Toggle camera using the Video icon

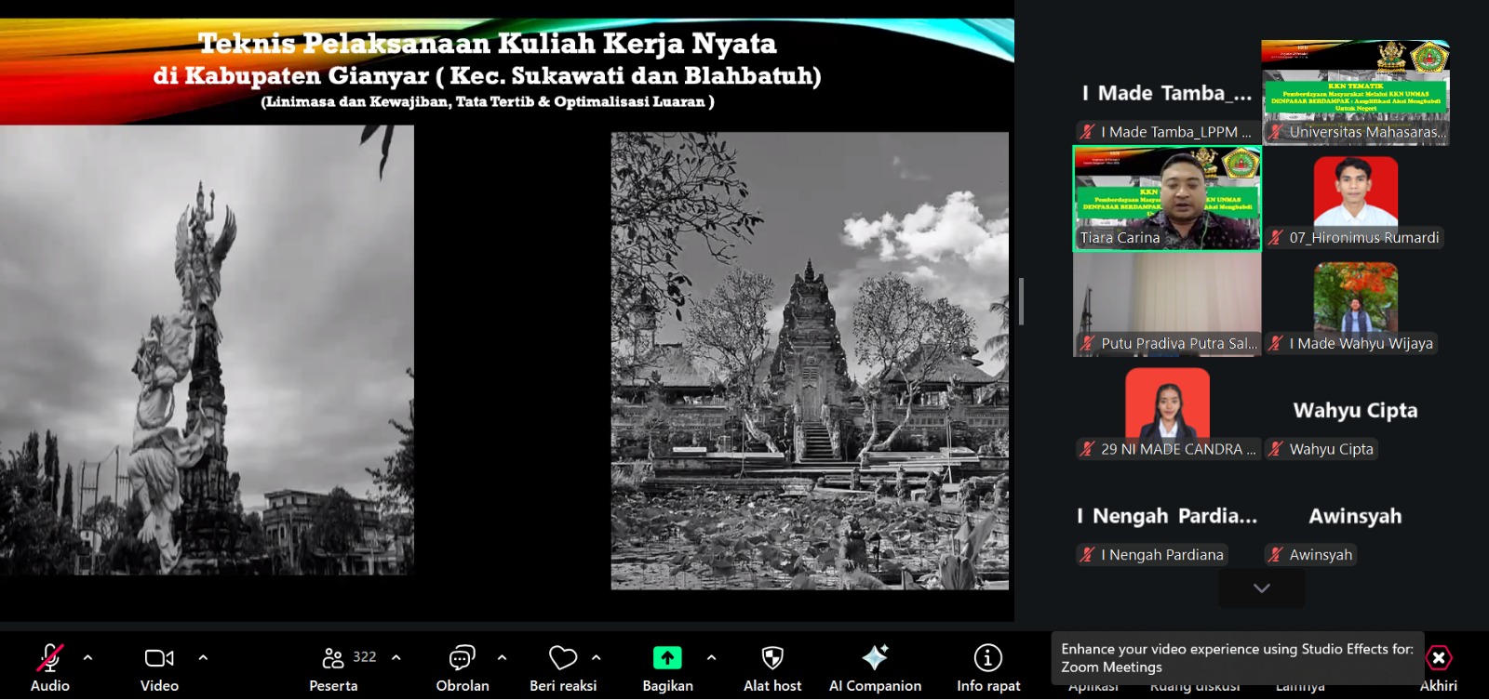pyautogui.click(x=159, y=658)
